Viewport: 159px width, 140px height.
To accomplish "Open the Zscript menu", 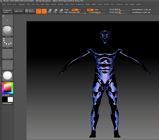I will pyautogui.click(x=139, y=4).
